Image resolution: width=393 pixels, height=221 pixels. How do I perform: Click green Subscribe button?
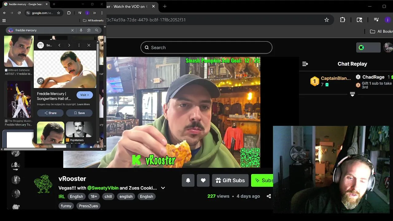(262, 180)
